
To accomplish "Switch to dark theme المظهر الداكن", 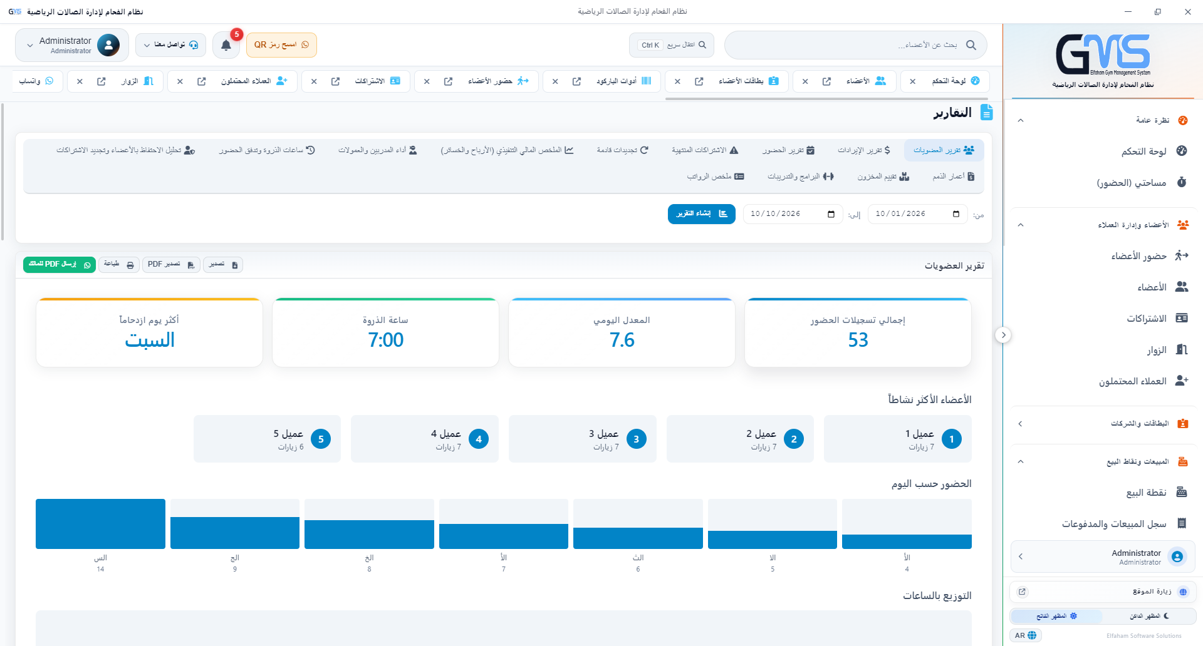I will pos(1150,616).
